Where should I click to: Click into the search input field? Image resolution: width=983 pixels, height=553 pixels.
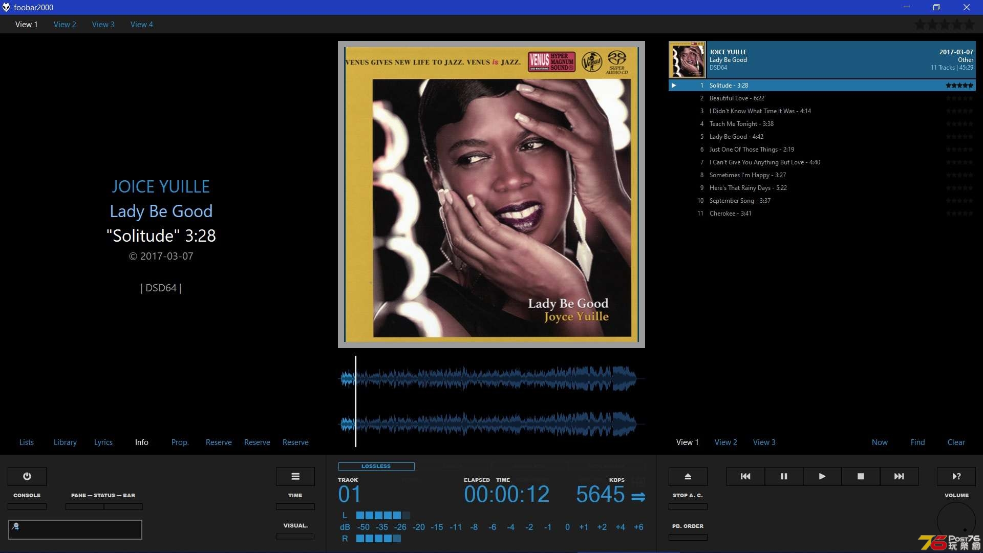tap(75, 529)
